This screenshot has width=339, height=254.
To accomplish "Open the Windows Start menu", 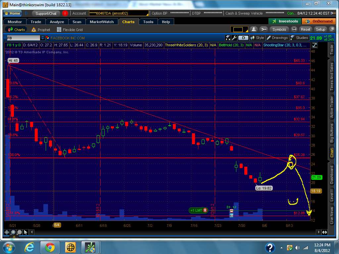I will [x=9, y=247].
